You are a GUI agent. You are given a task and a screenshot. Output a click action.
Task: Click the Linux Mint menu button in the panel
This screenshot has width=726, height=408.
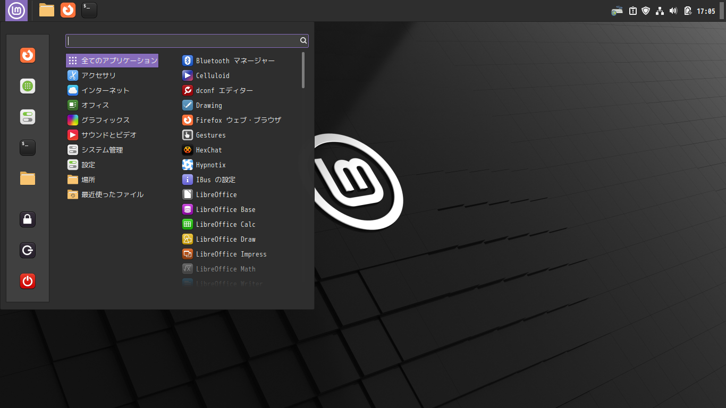click(16, 11)
